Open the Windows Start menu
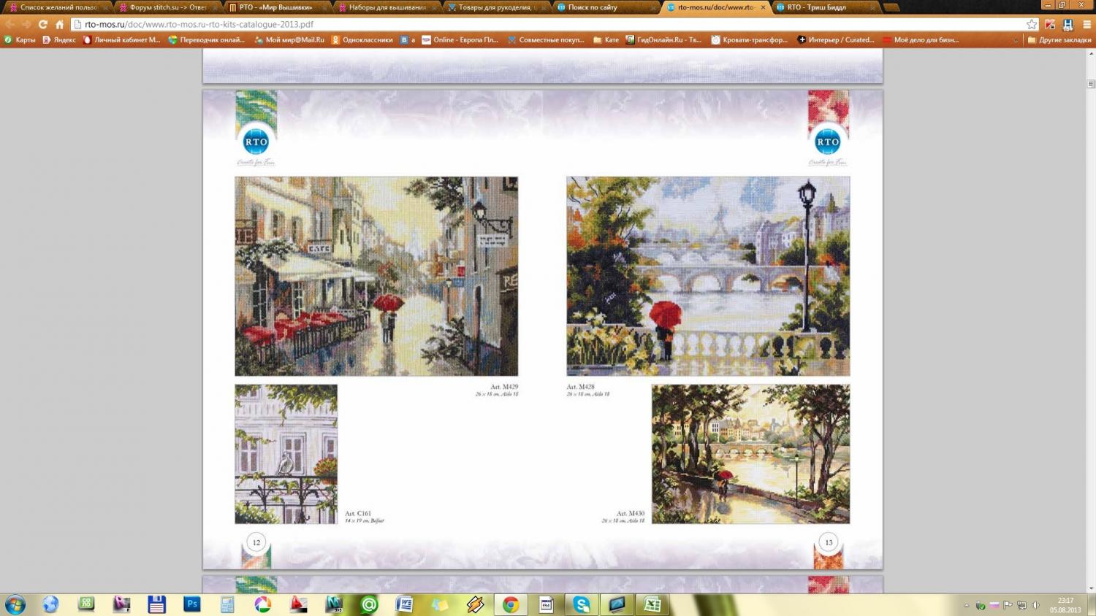This screenshot has width=1096, height=616. point(15,604)
